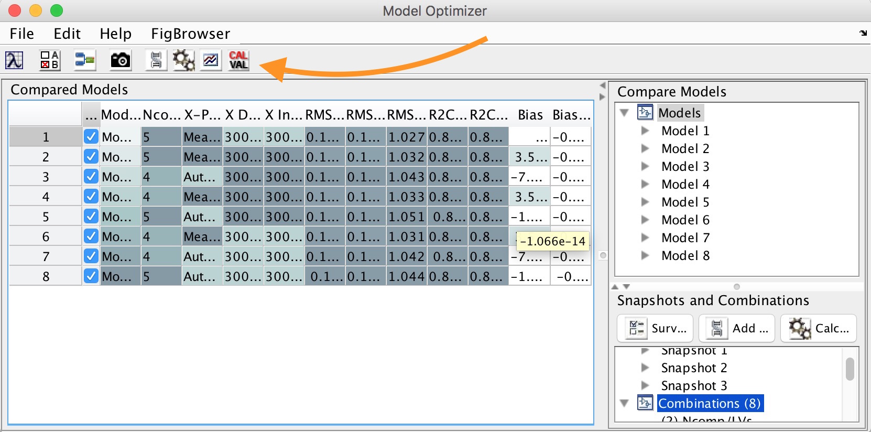
Task: Open the FigBrowser menu
Action: pos(190,34)
